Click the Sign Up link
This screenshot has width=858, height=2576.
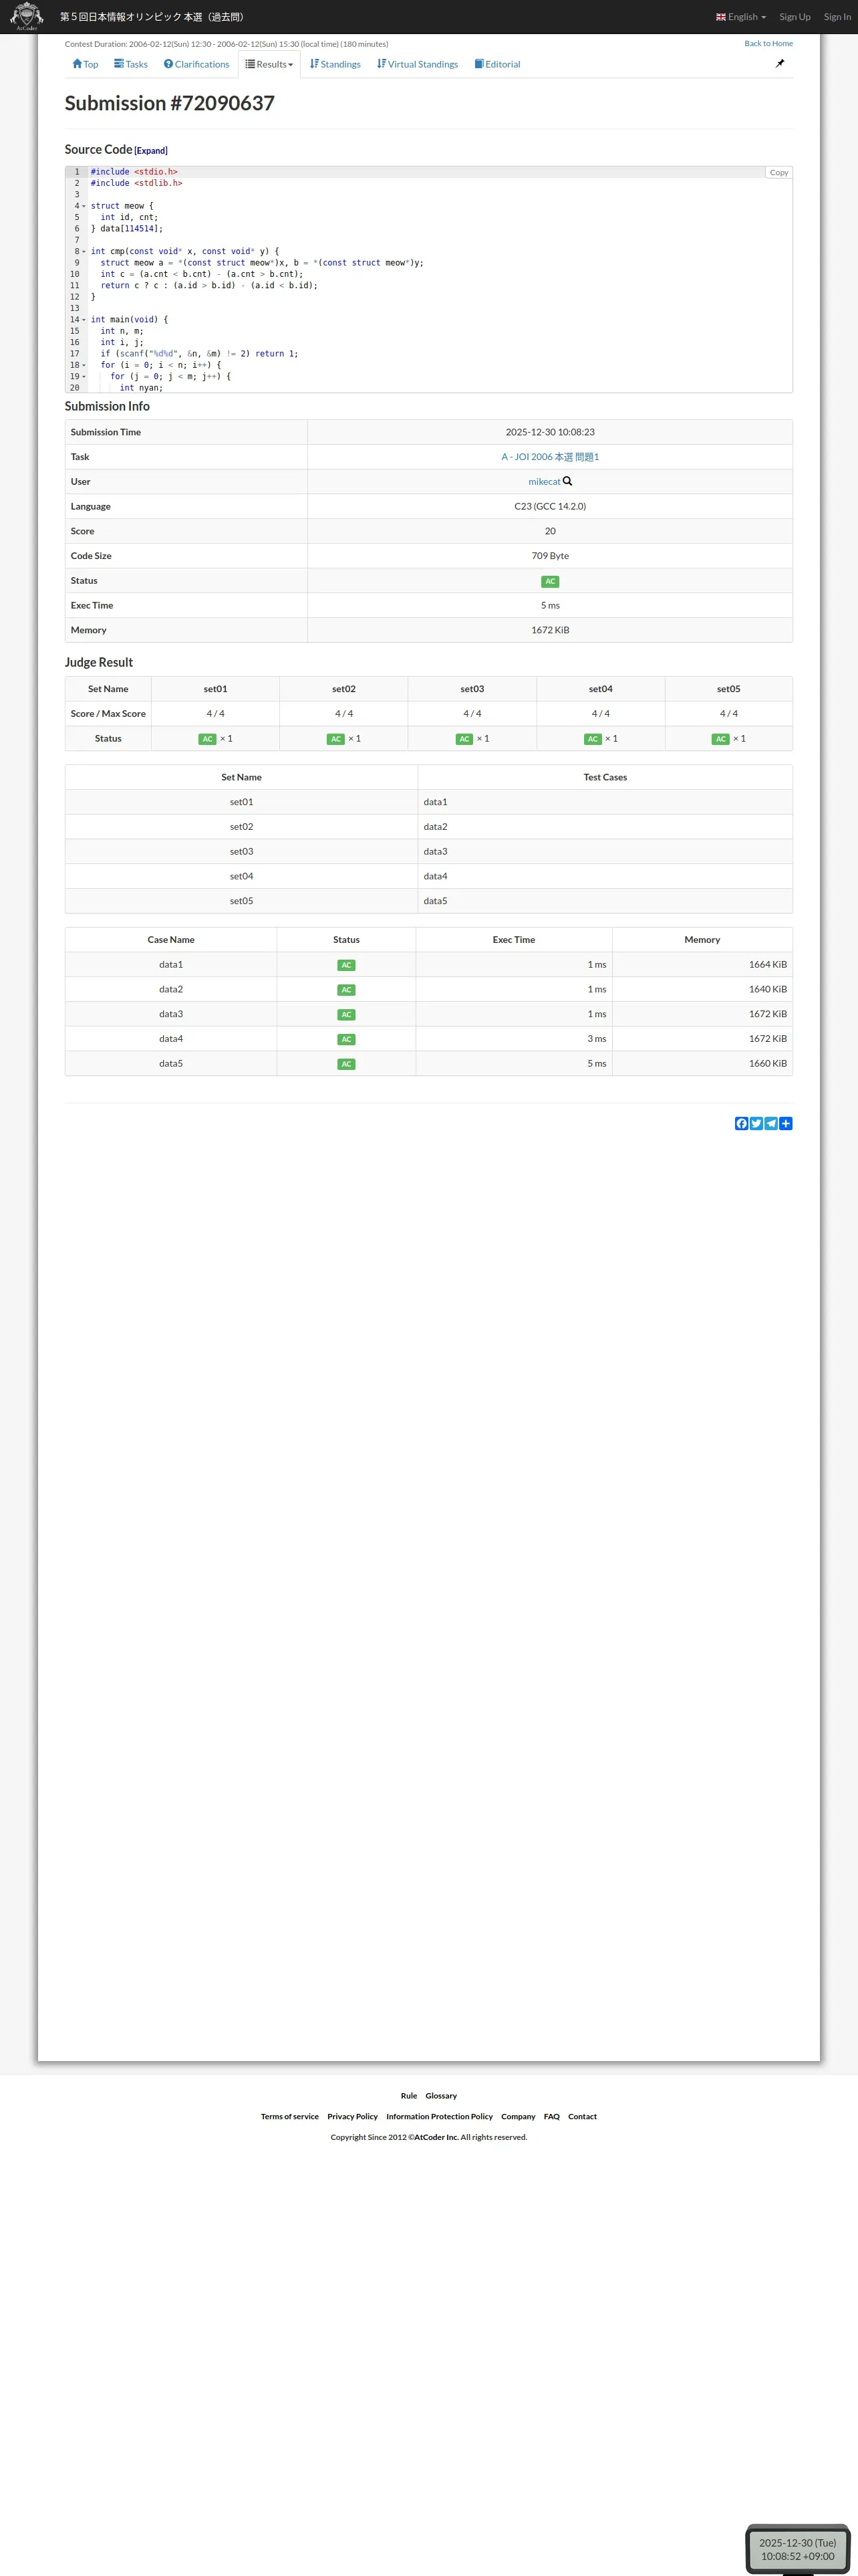(795, 17)
